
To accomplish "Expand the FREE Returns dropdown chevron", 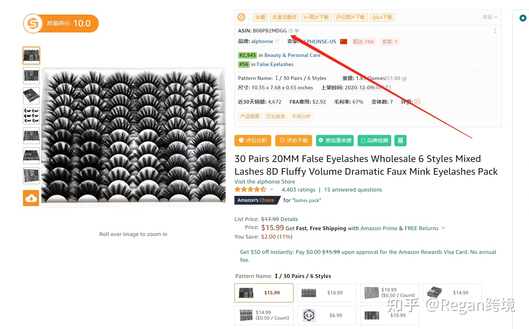I will point(443,228).
